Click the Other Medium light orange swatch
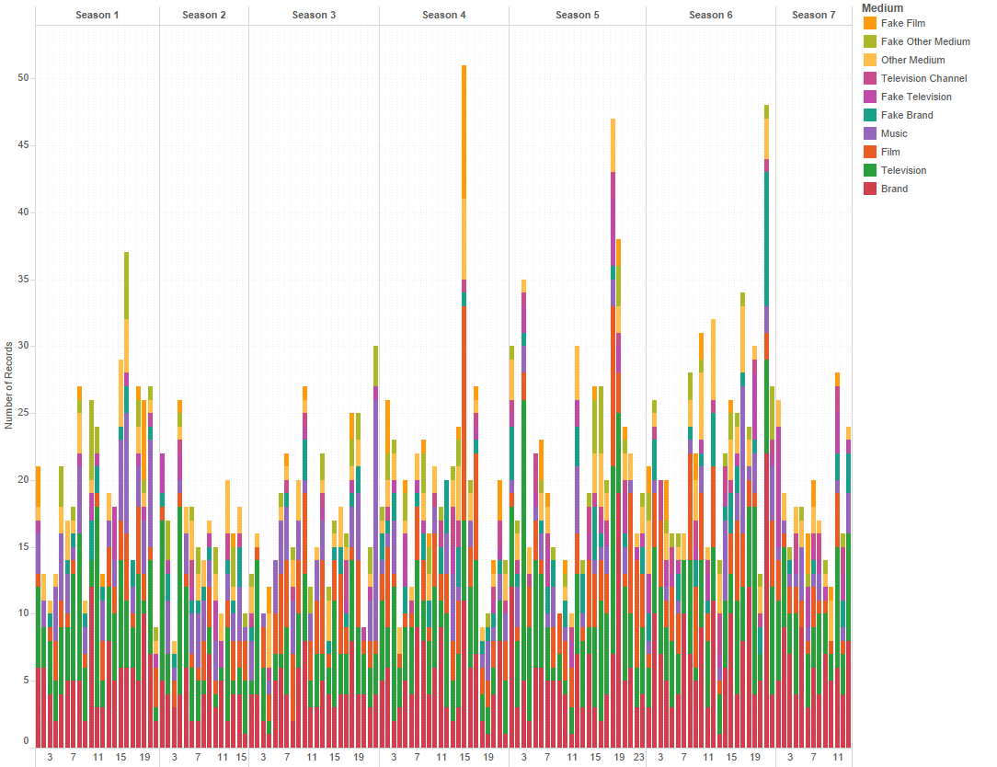997x767 pixels. pos(870,60)
